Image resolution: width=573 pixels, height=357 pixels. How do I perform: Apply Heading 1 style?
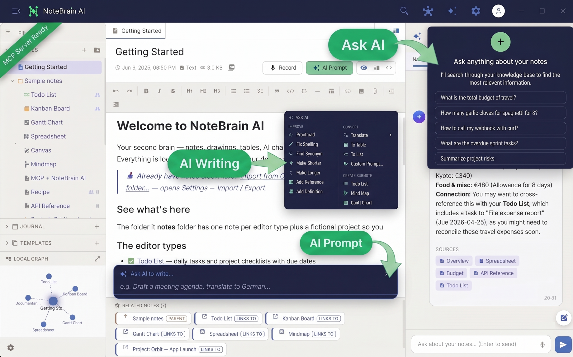(189, 91)
